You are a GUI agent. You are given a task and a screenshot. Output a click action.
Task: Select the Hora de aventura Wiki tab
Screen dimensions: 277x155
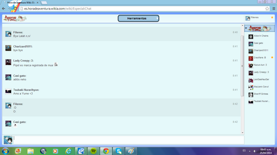coord(20,3)
